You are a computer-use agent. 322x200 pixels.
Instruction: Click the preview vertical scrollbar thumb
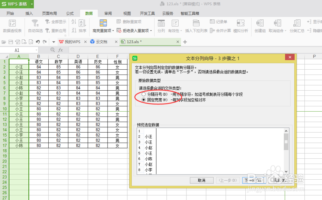286,142
